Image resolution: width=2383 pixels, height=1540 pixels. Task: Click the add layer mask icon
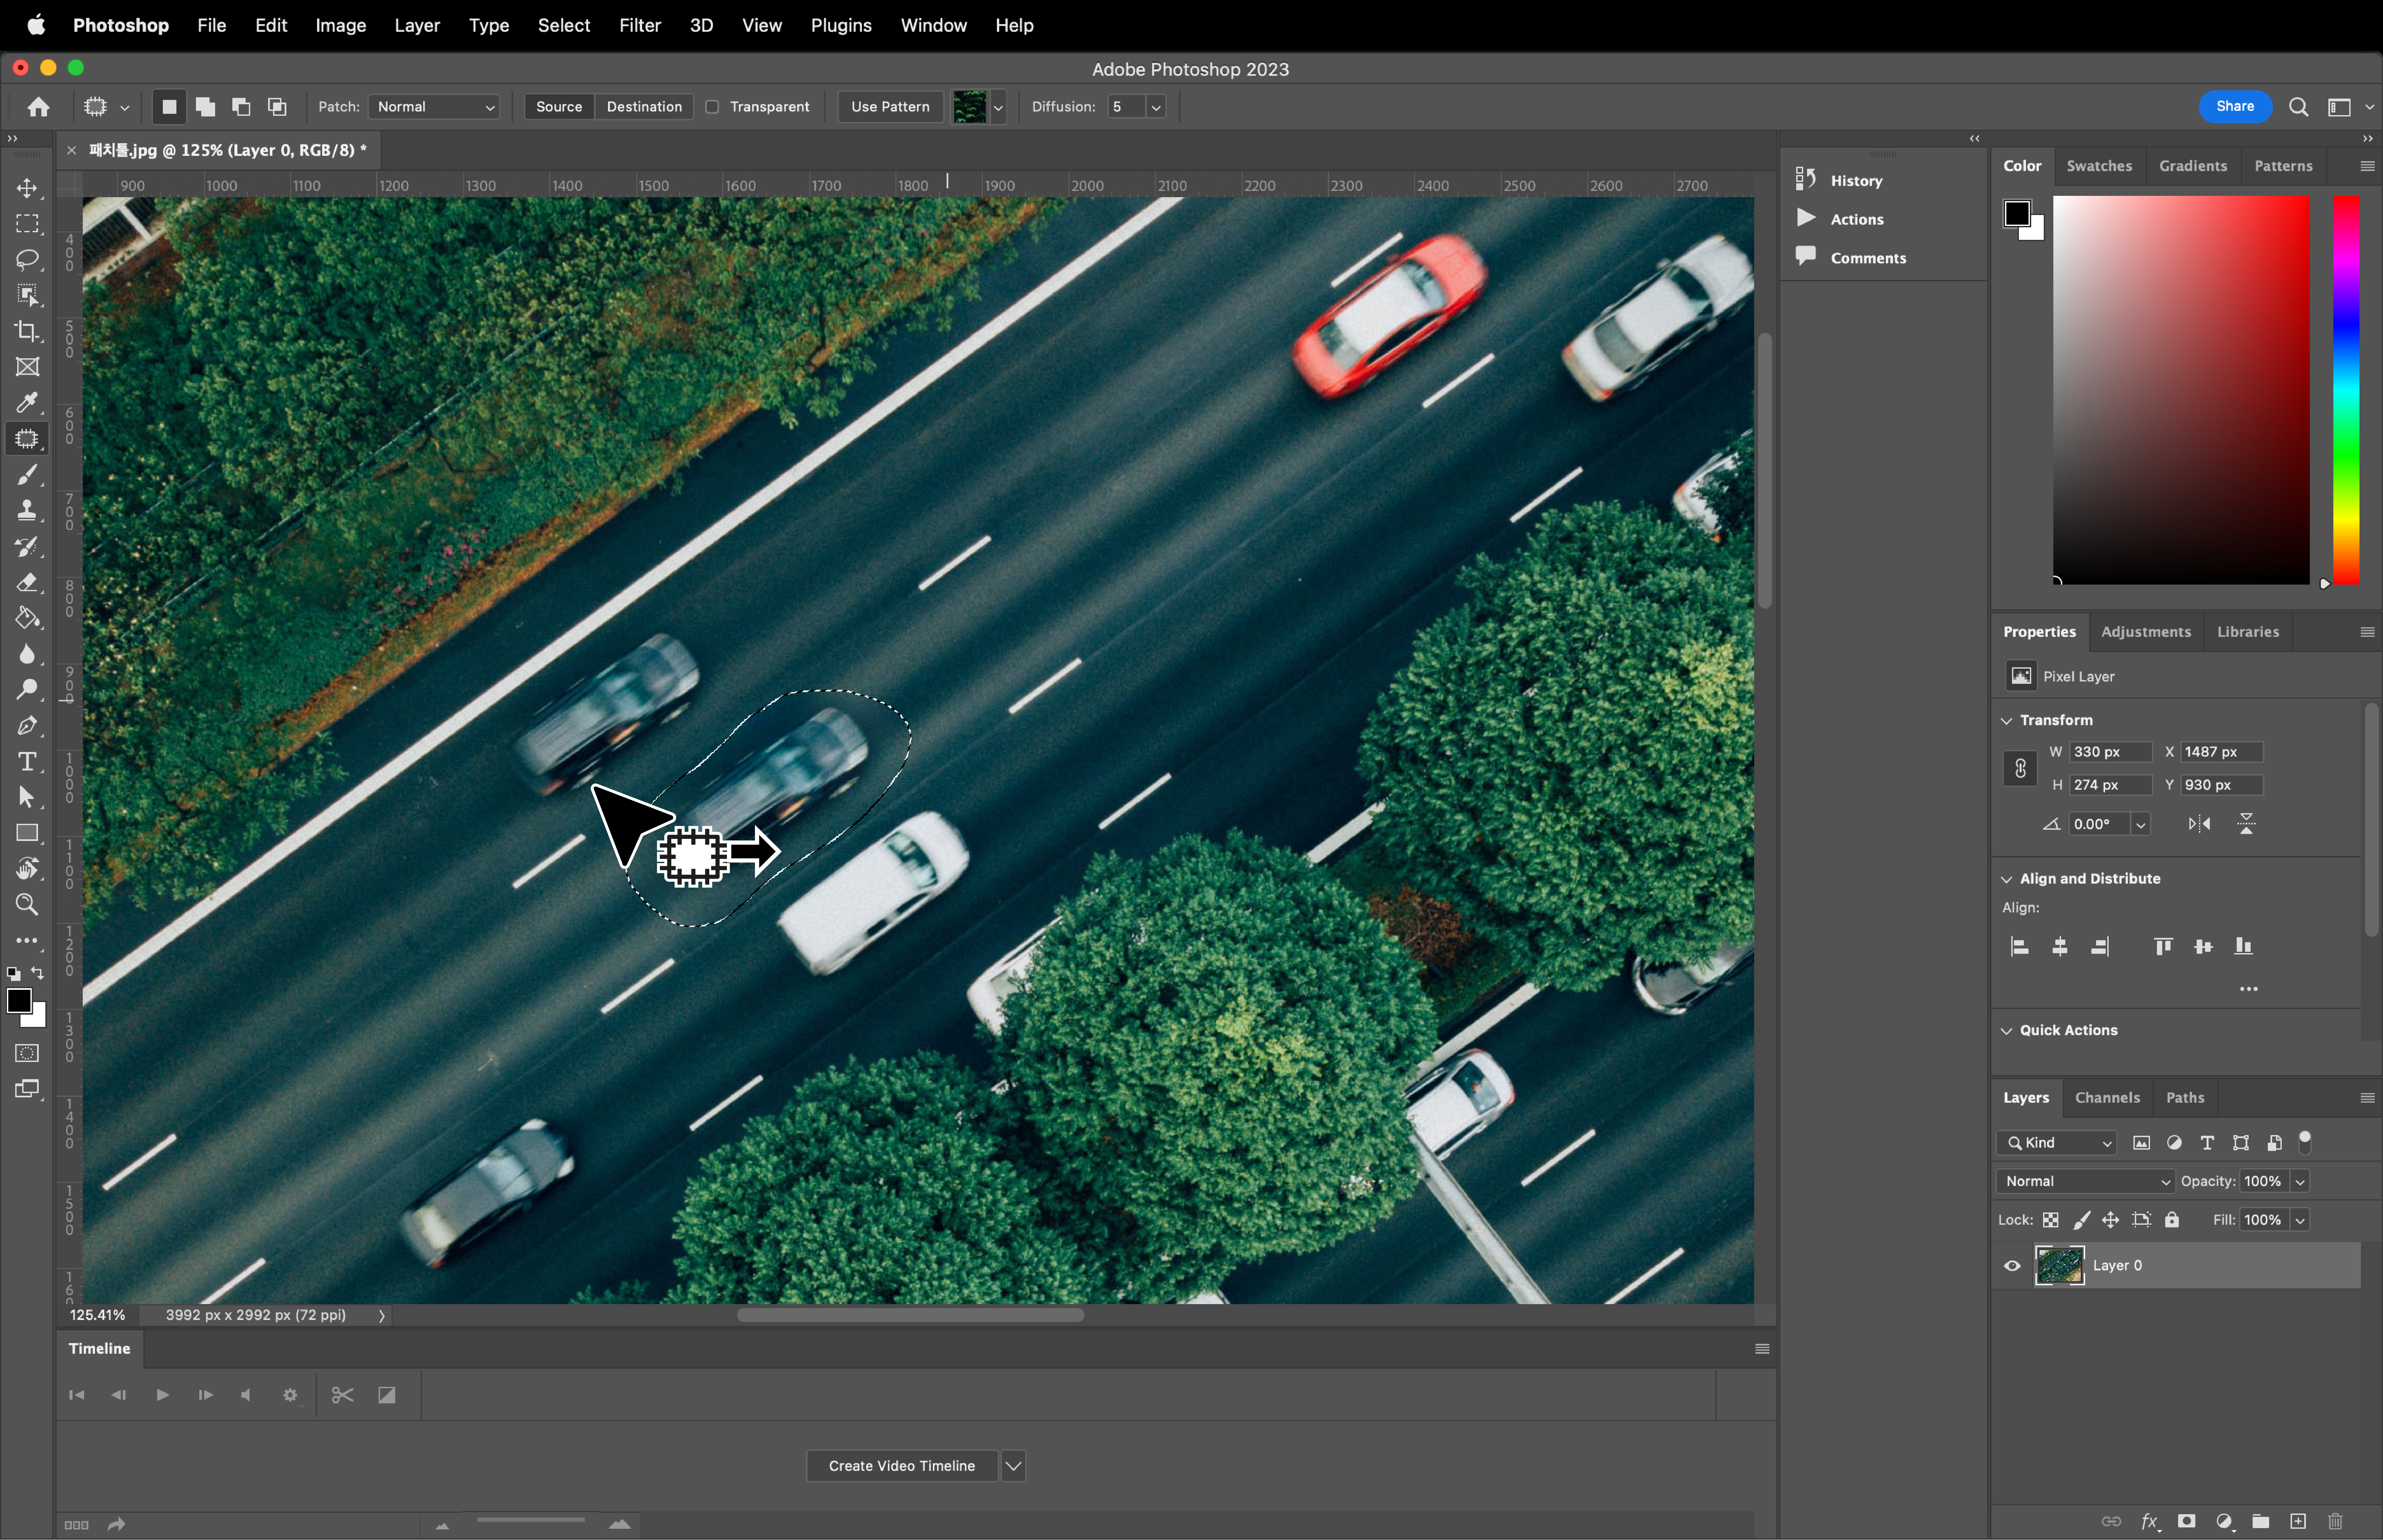coord(2187,1521)
